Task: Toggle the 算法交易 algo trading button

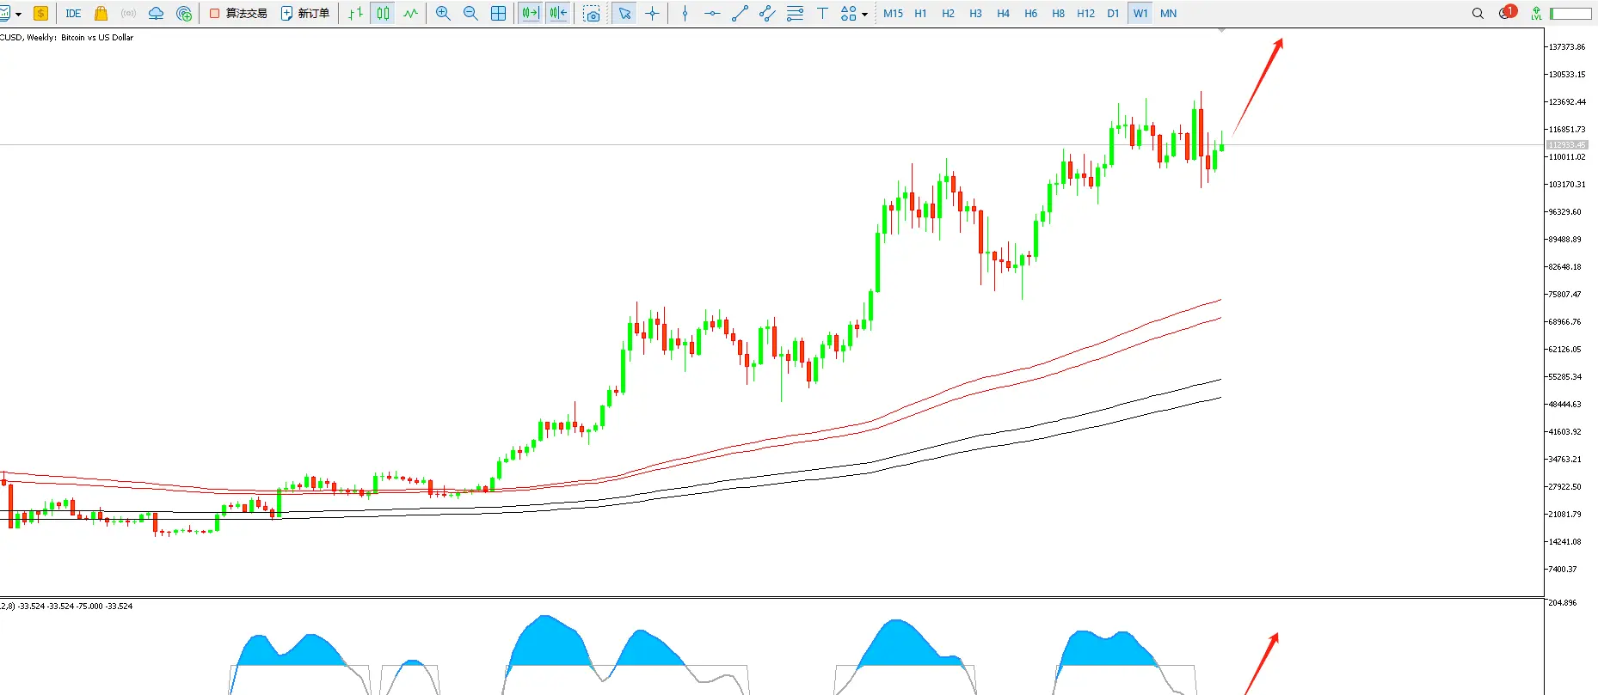Action: tap(238, 13)
